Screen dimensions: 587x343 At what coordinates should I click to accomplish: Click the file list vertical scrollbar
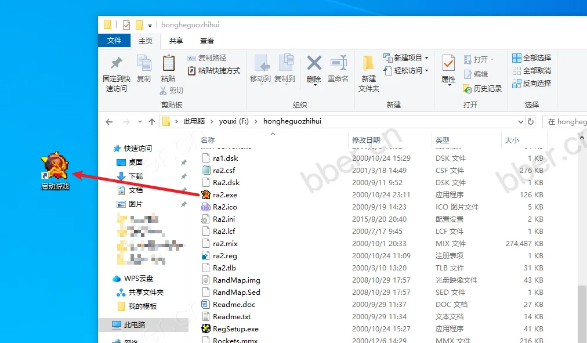tap(582, 313)
